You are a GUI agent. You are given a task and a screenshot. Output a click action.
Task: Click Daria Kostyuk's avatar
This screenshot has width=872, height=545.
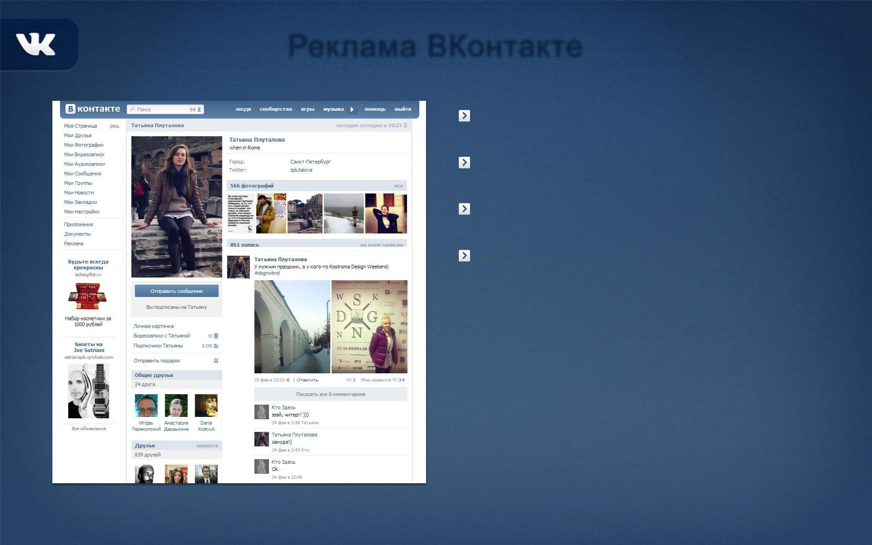206,406
